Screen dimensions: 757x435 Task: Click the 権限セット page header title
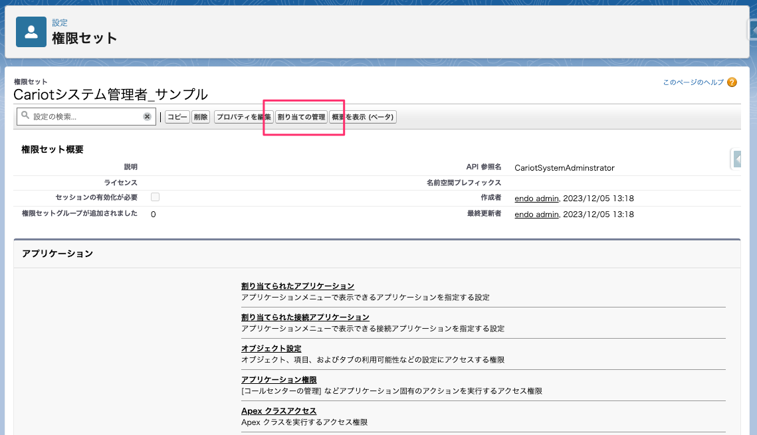(84, 38)
